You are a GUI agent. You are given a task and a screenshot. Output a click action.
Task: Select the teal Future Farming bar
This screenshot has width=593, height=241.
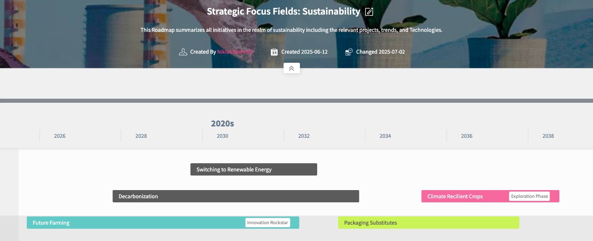click(136, 223)
